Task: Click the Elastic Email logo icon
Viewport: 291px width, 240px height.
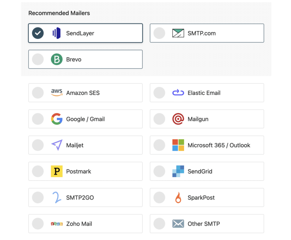Action: (x=178, y=93)
